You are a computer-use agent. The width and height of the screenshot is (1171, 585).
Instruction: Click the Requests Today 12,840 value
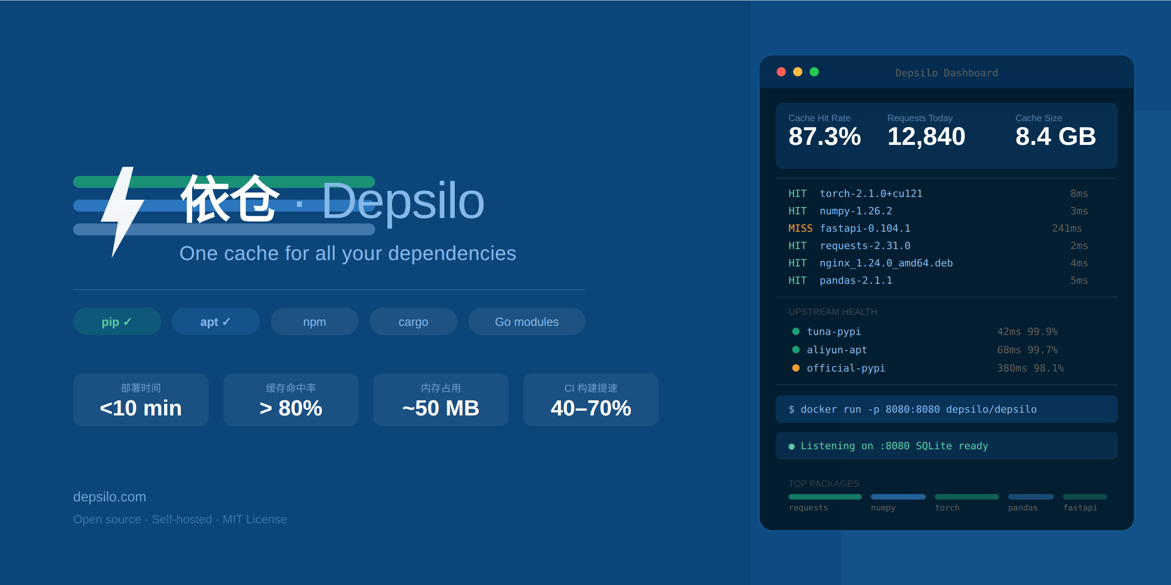pyautogui.click(x=926, y=136)
